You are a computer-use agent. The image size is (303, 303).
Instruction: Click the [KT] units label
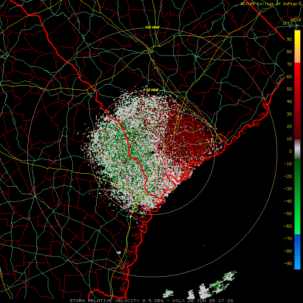click(288, 23)
